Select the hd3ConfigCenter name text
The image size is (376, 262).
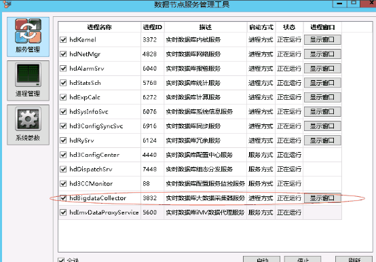click(94, 155)
